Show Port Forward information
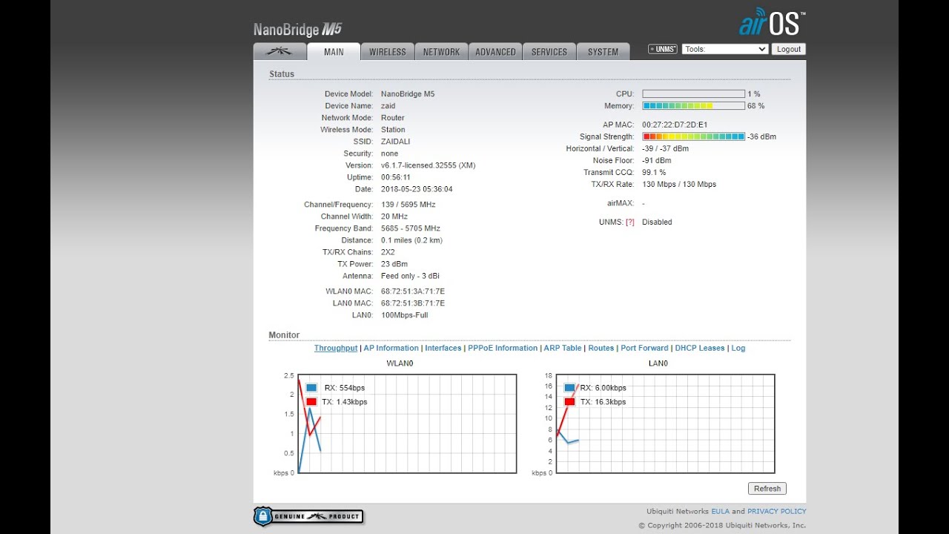 point(644,348)
